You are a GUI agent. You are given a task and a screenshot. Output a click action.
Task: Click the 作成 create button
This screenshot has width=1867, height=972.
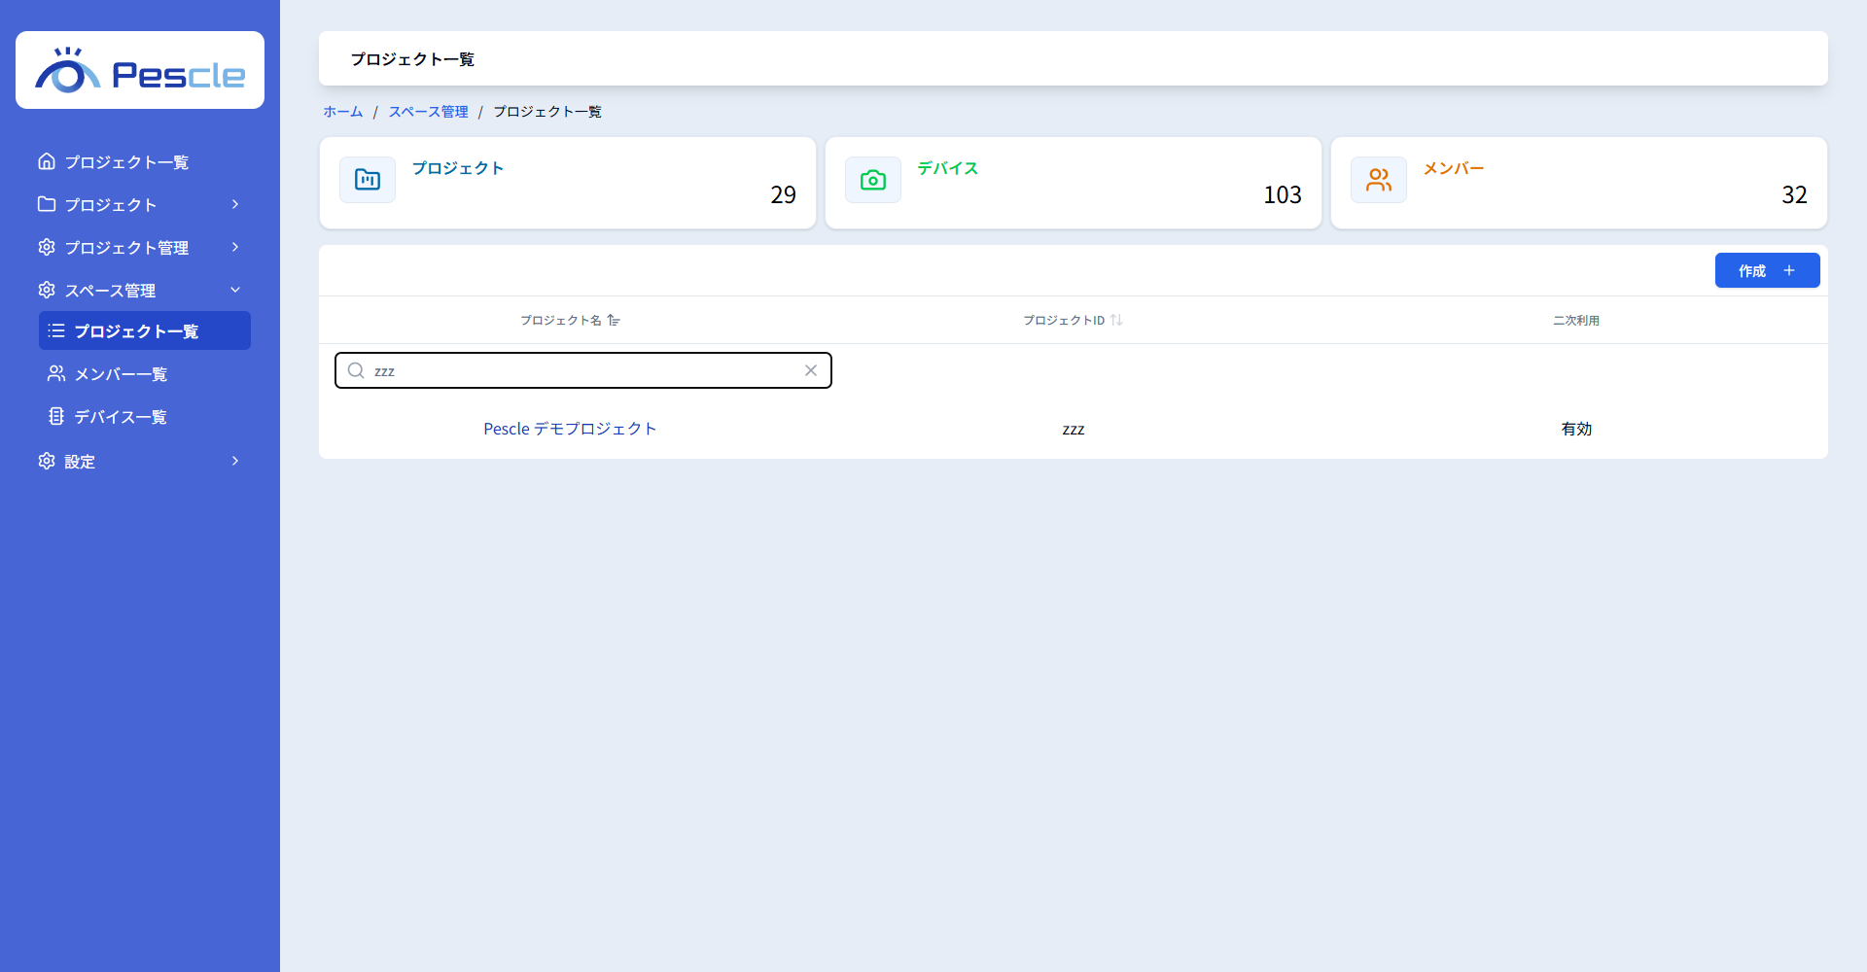pyautogui.click(x=1767, y=270)
